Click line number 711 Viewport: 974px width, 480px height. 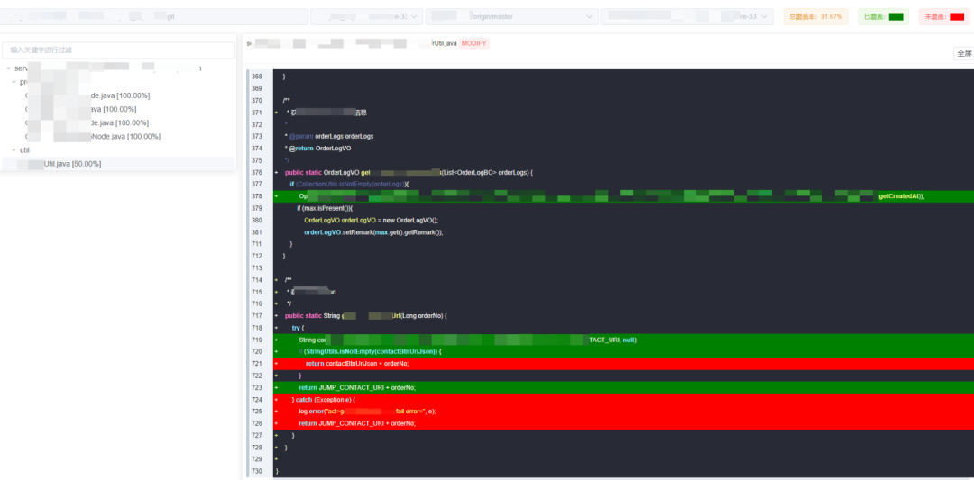point(256,244)
